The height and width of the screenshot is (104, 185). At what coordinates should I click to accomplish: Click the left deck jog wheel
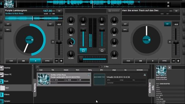click(x=29, y=40)
